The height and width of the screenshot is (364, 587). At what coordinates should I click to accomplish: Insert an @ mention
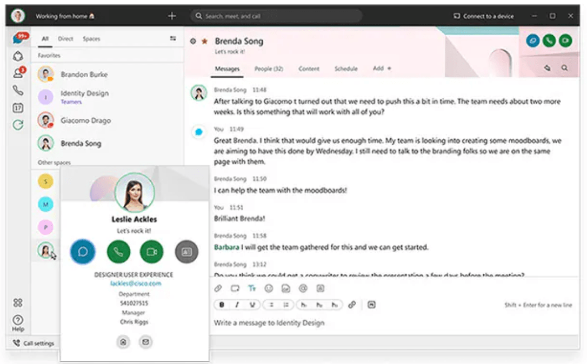coord(303,288)
